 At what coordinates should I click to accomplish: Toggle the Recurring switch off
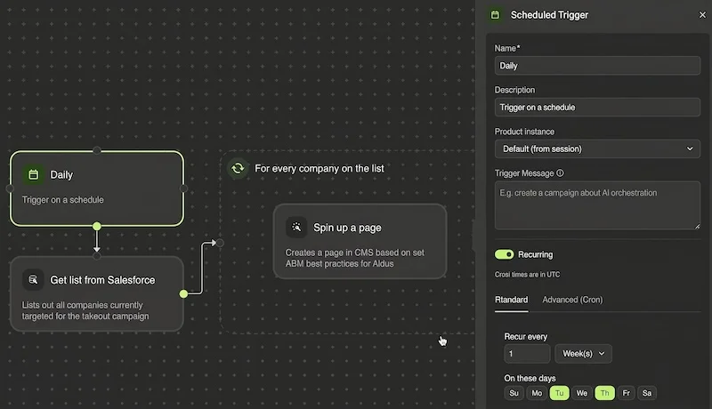pyautogui.click(x=504, y=254)
